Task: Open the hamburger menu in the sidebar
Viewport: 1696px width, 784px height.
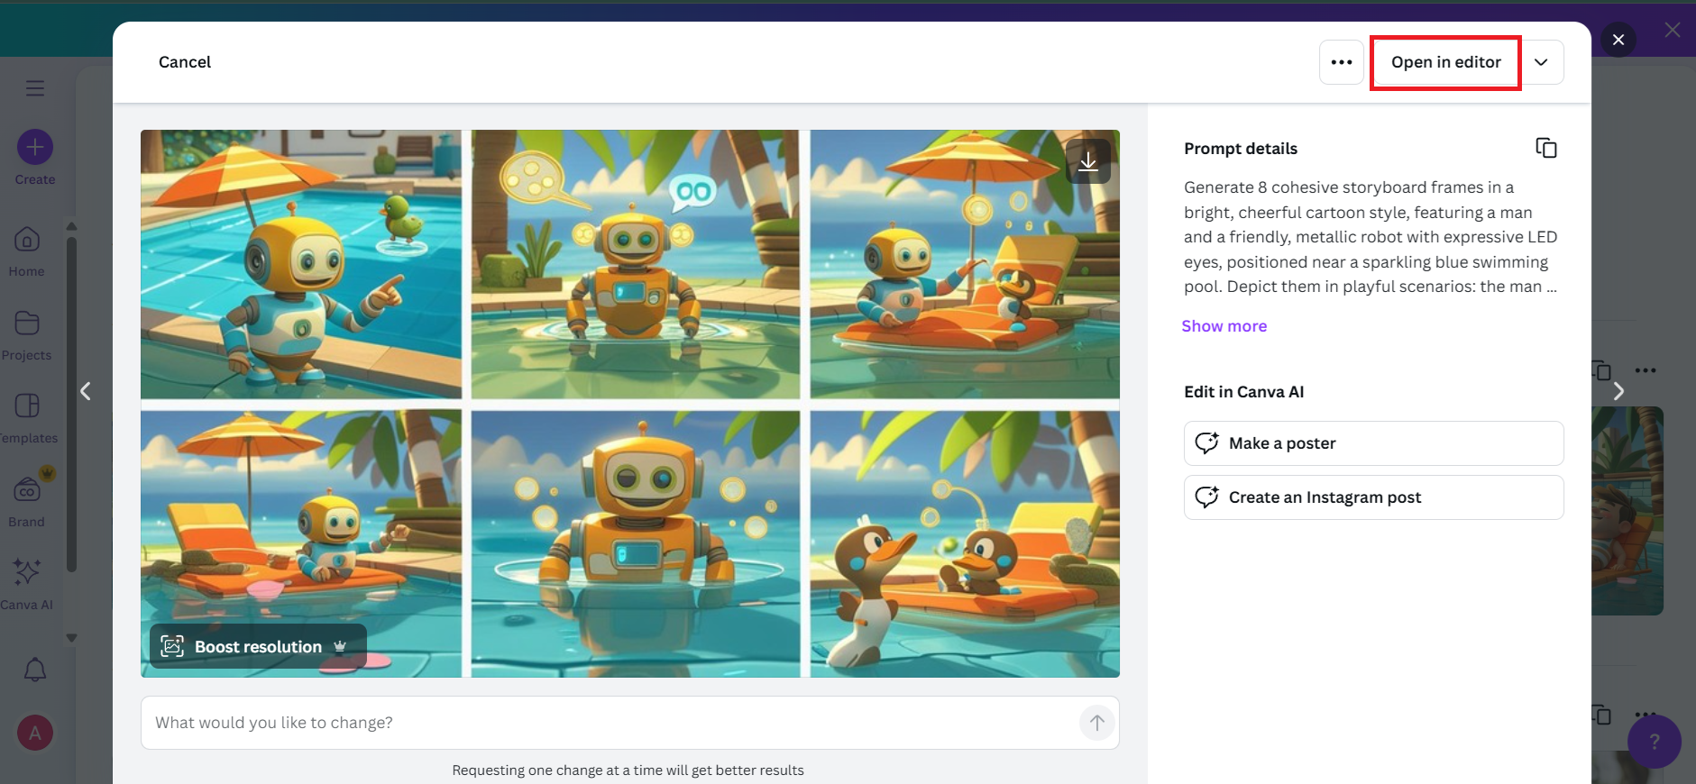Action: 35,87
